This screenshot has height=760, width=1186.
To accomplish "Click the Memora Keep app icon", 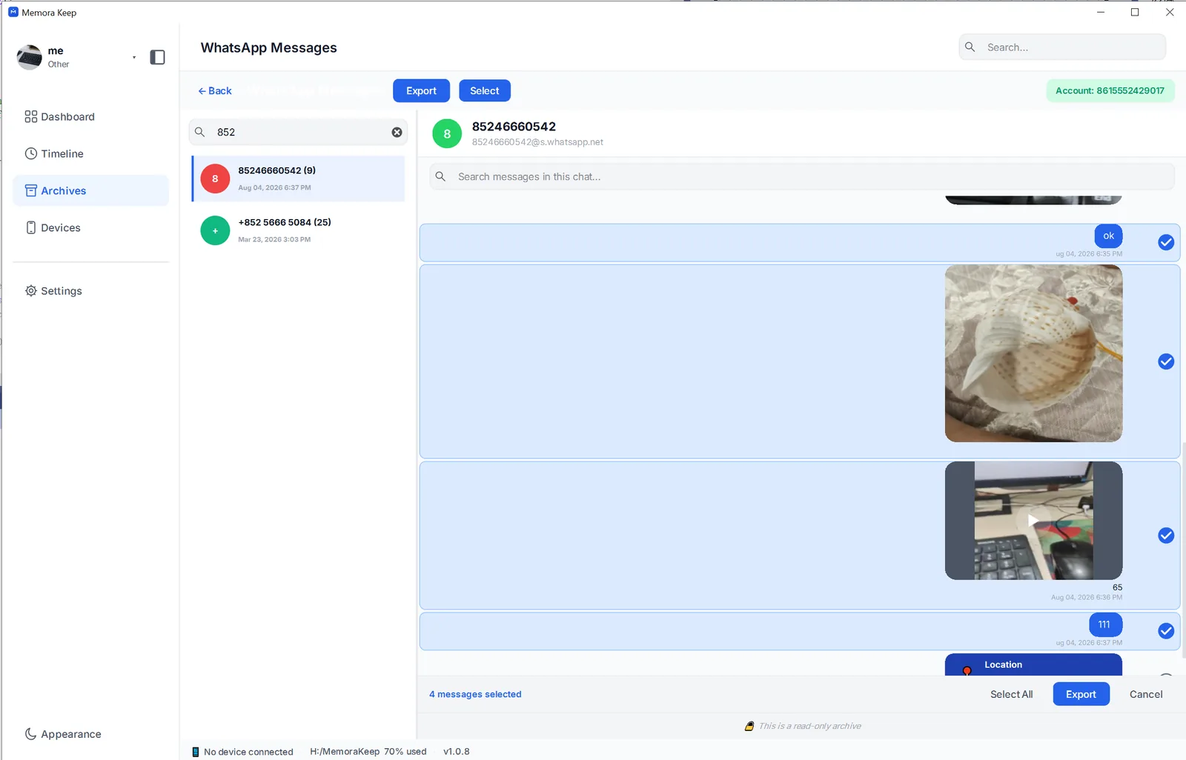I will [x=13, y=12].
